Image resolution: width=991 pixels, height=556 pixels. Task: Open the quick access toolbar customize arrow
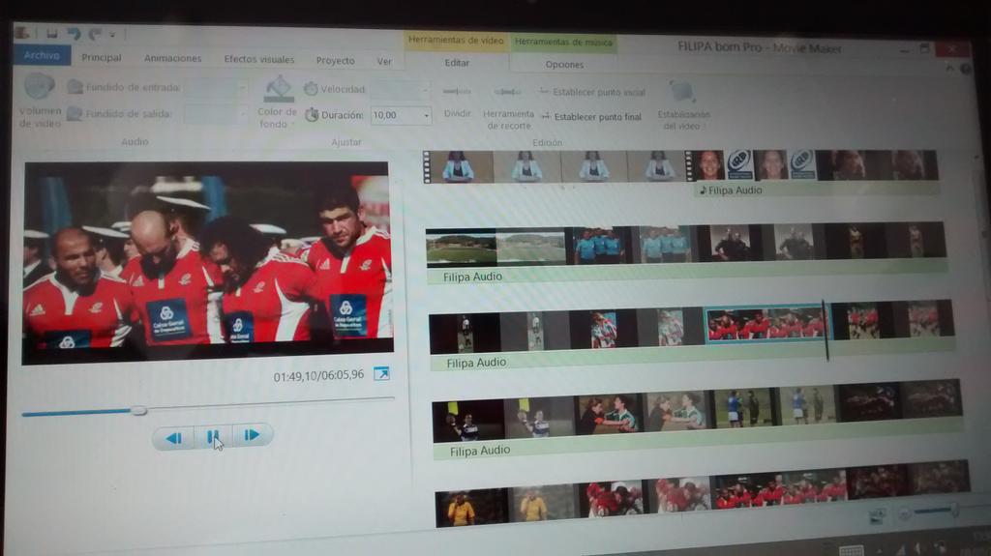112,35
